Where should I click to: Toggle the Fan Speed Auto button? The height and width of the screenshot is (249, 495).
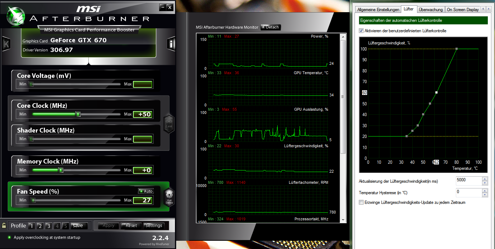146,191
